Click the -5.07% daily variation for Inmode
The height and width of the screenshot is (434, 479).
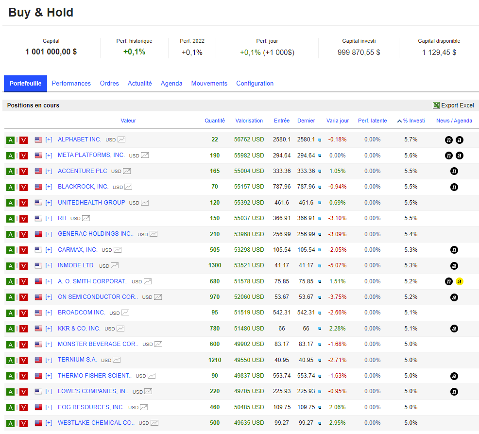[x=337, y=265]
